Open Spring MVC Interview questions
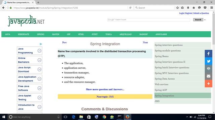The image size is (215, 120). point(172,73)
